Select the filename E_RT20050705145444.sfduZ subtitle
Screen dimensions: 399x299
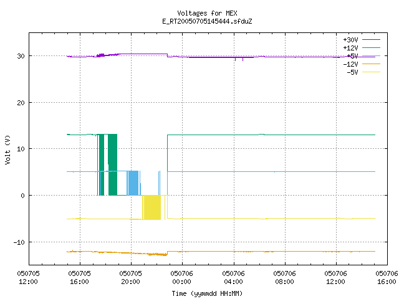tap(207, 21)
